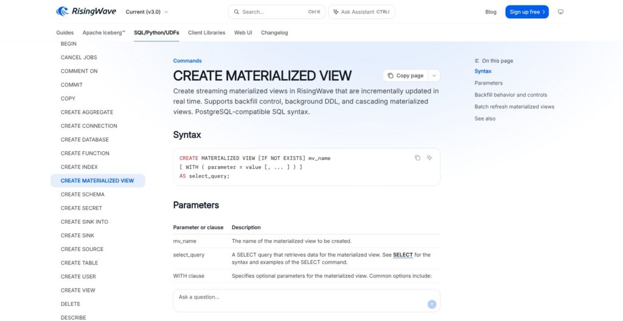This screenshot has width=623, height=321.
Task: Click the Syntax section heading
Action: pyautogui.click(x=187, y=135)
